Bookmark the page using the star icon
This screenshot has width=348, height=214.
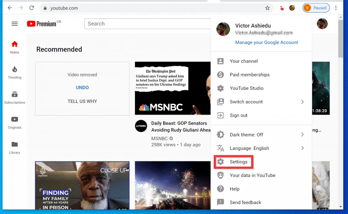coord(267,7)
